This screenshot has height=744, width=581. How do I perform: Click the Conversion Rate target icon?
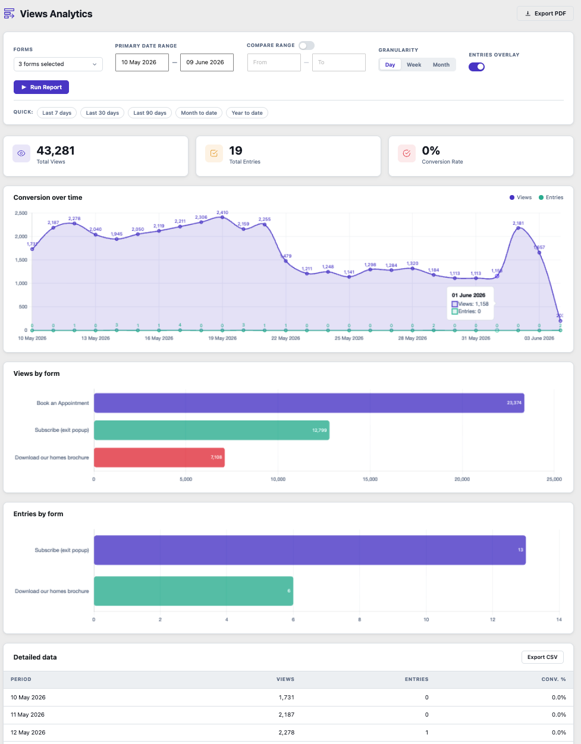407,153
